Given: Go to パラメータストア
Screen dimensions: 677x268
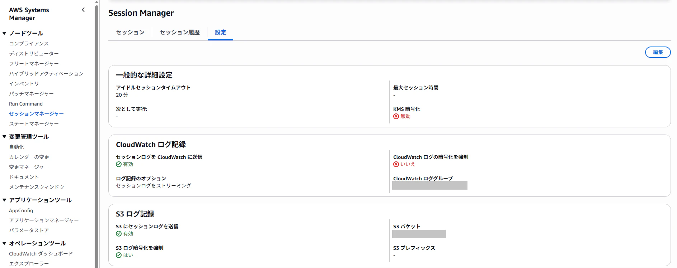Looking at the screenshot, I should point(29,230).
